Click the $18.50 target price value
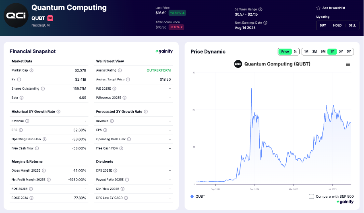The height and width of the screenshot is (213, 364). coord(165,79)
